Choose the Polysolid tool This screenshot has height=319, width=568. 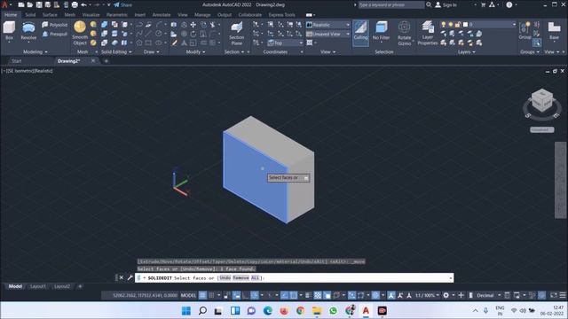click(55, 25)
